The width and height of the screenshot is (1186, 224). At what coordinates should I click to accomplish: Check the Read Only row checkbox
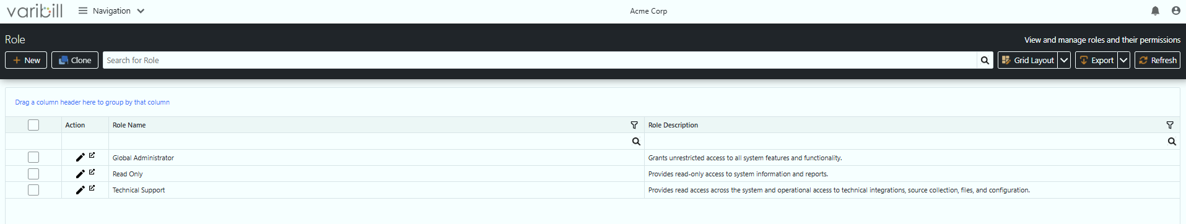(33, 174)
